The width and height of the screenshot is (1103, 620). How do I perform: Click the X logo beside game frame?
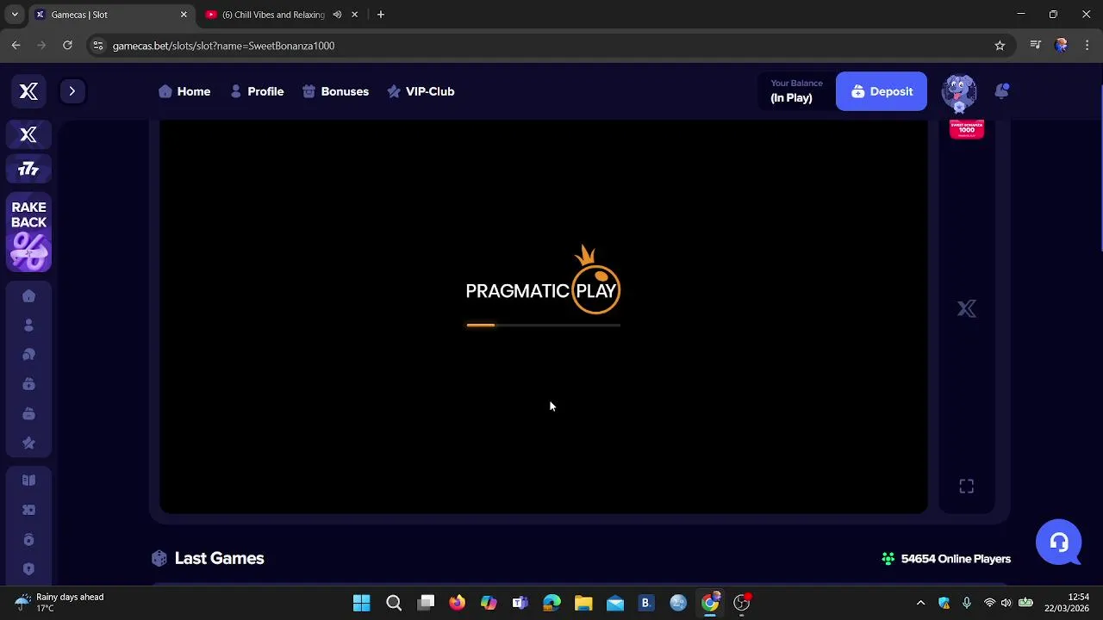967,309
